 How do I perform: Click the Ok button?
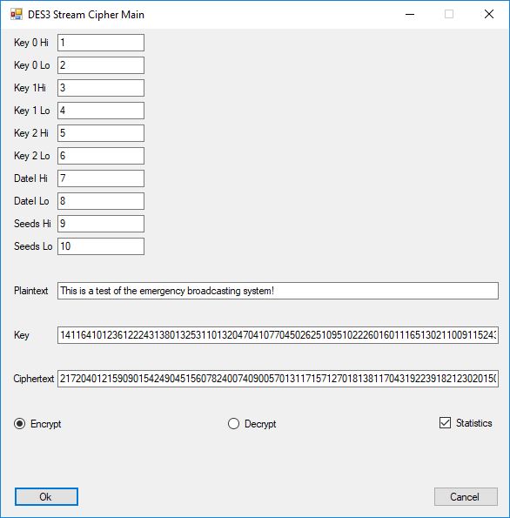pyautogui.click(x=46, y=496)
